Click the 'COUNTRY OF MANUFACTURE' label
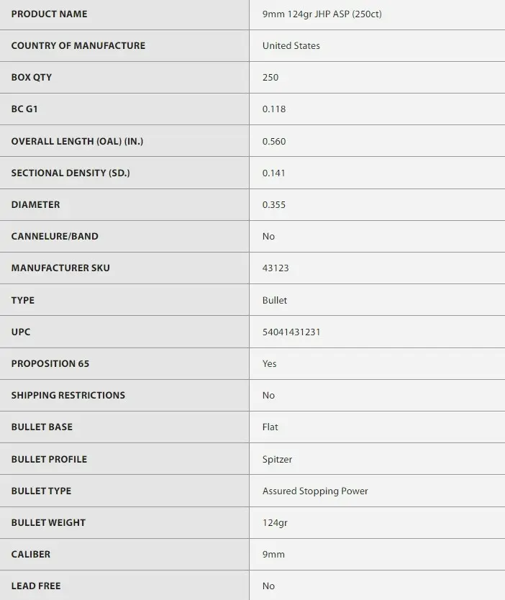Image resolution: width=505 pixels, height=600 pixels. coord(78,45)
